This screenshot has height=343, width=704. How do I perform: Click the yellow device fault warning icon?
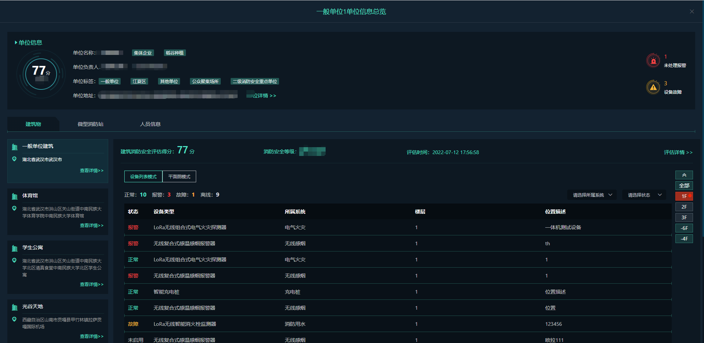pyautogui.click(x=653, y=87)
